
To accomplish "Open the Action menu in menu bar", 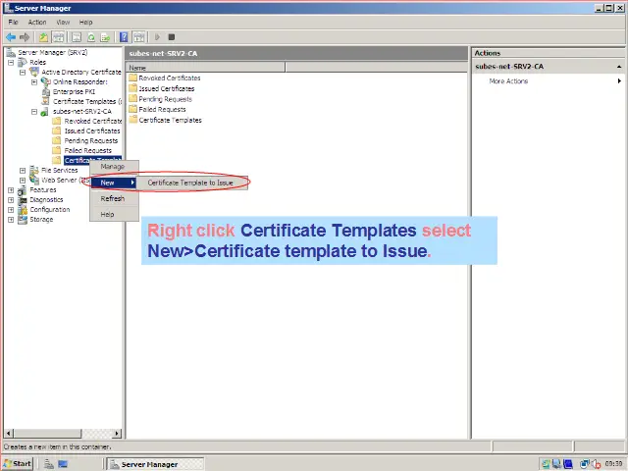I will pos(37,22).
